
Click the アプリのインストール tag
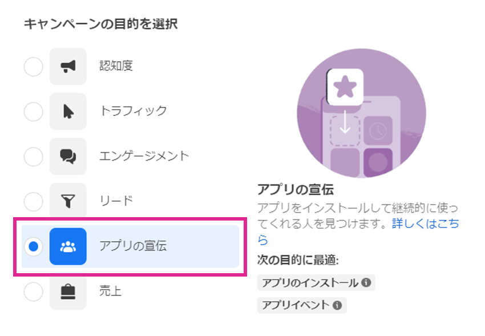point(316,282)
